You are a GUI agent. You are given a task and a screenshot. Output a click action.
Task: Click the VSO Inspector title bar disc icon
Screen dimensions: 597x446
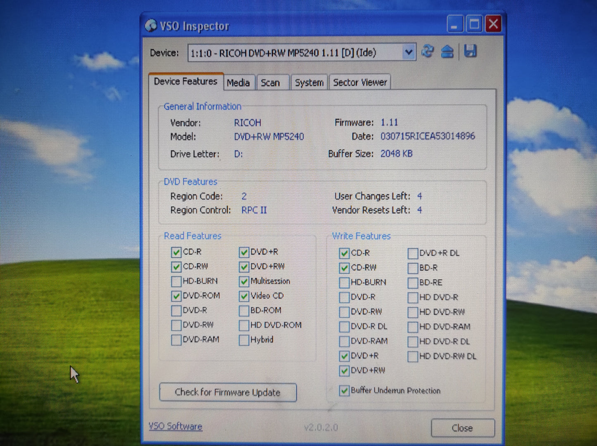[151, 26]
